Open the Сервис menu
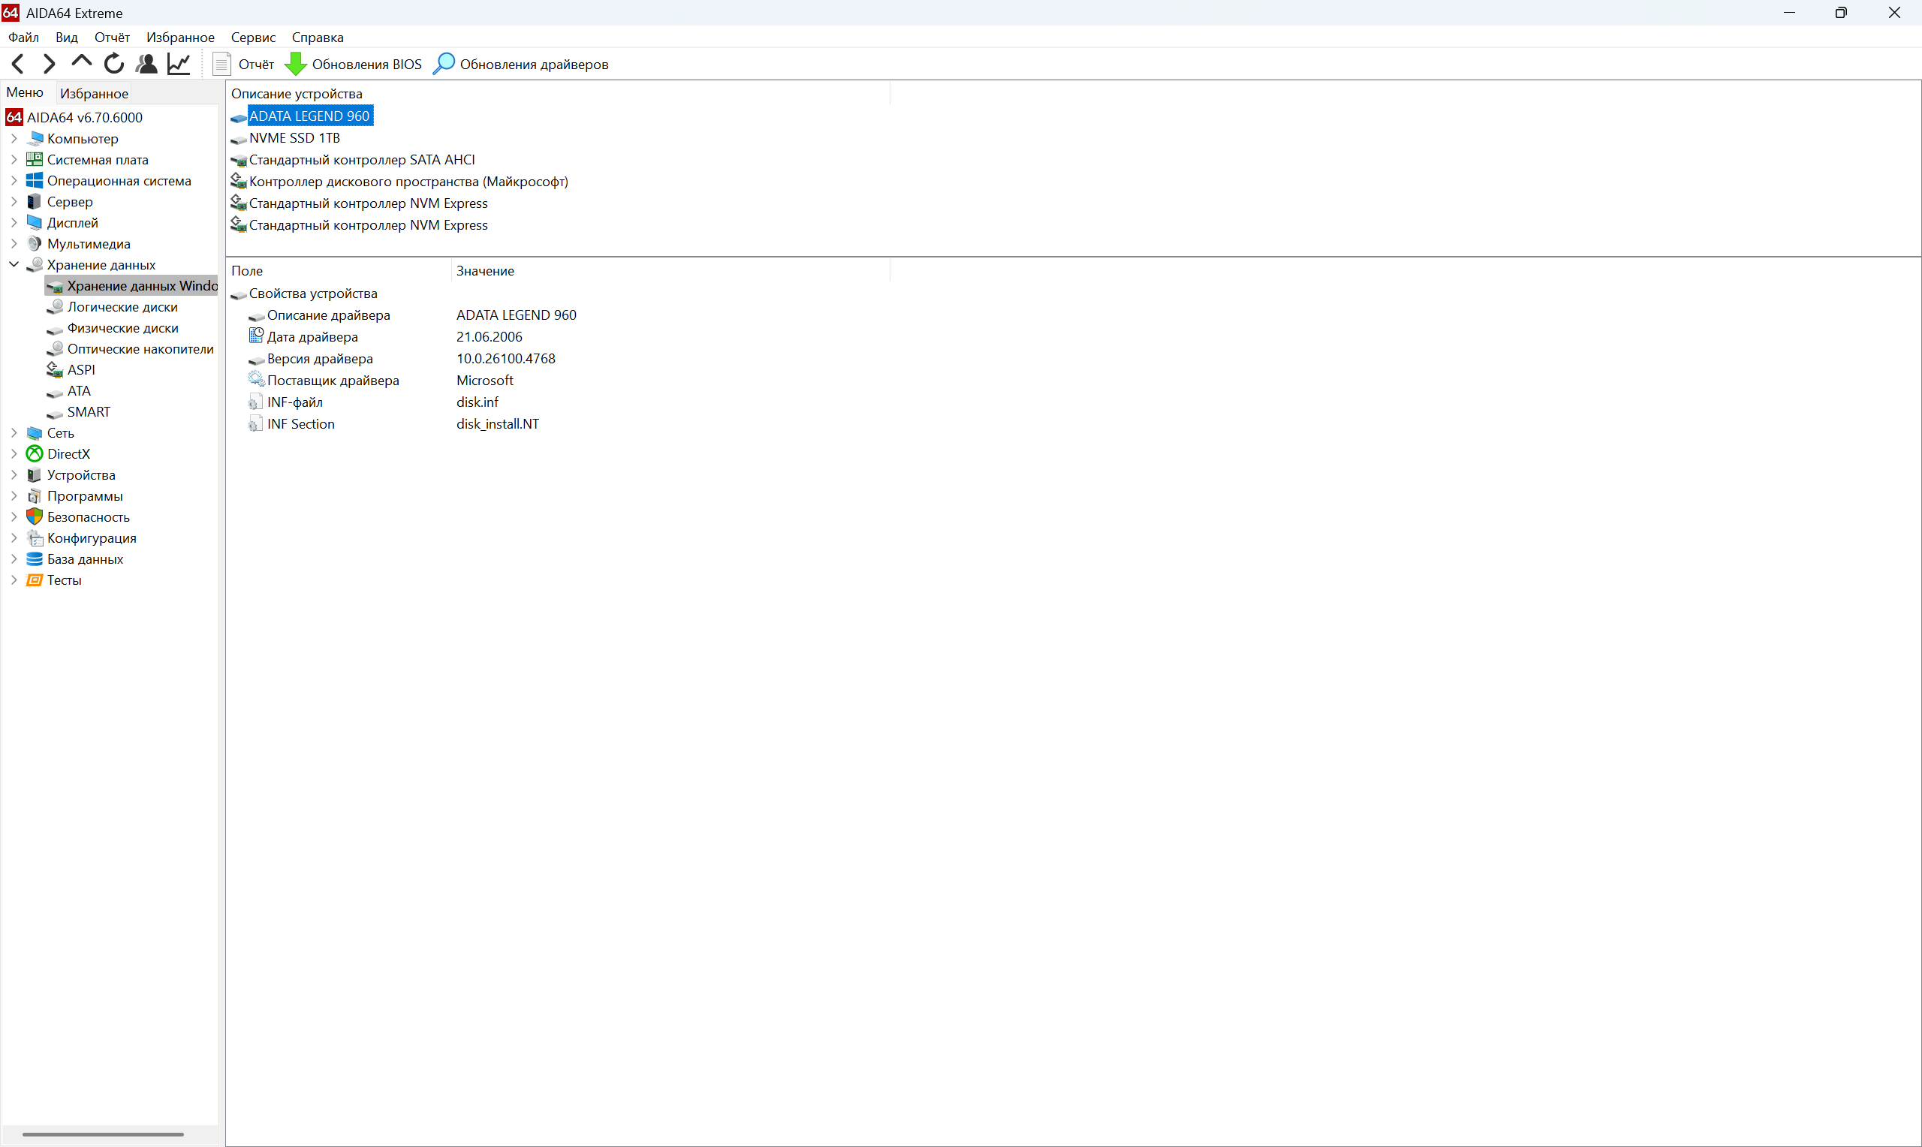 (x=253, y=37)
